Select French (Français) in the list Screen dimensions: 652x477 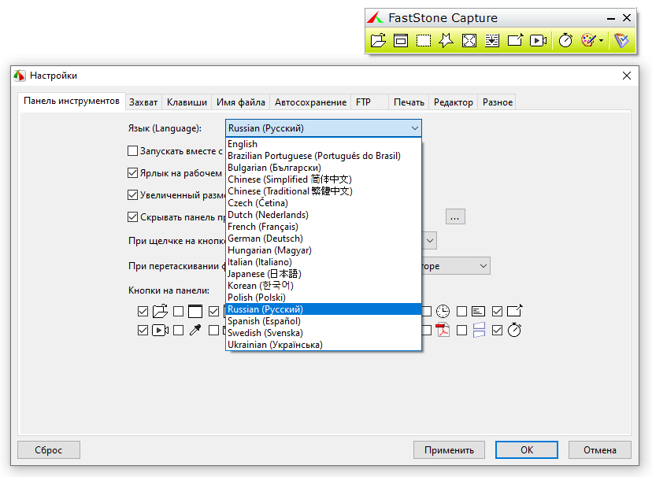tap(324, 227)
